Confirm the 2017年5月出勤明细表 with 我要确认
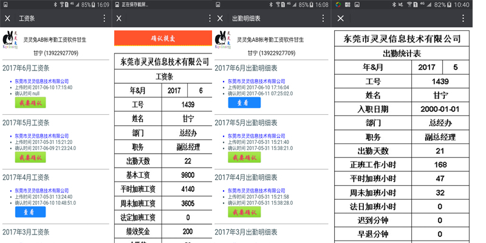The image size is (486, 243). (244, 157)
